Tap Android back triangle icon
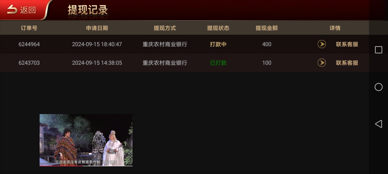Viewport: 388px width, 174px height. (378, 124)
